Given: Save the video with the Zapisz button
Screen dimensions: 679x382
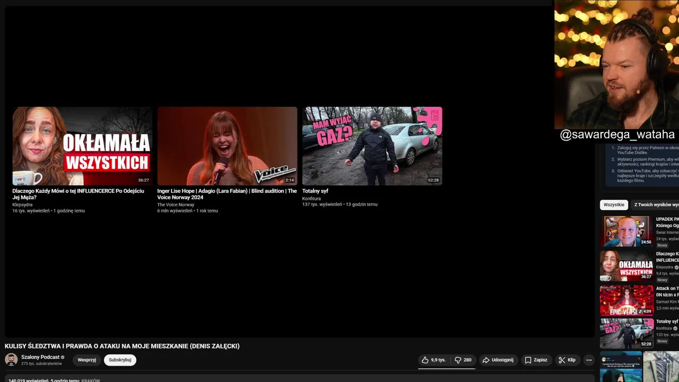Looking at the screenshot, I should coord(536,360).
